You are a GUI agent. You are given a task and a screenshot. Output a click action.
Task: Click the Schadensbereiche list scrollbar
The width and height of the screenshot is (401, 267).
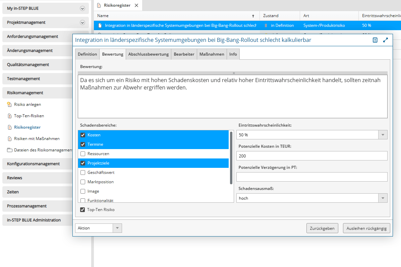point(231,157)
